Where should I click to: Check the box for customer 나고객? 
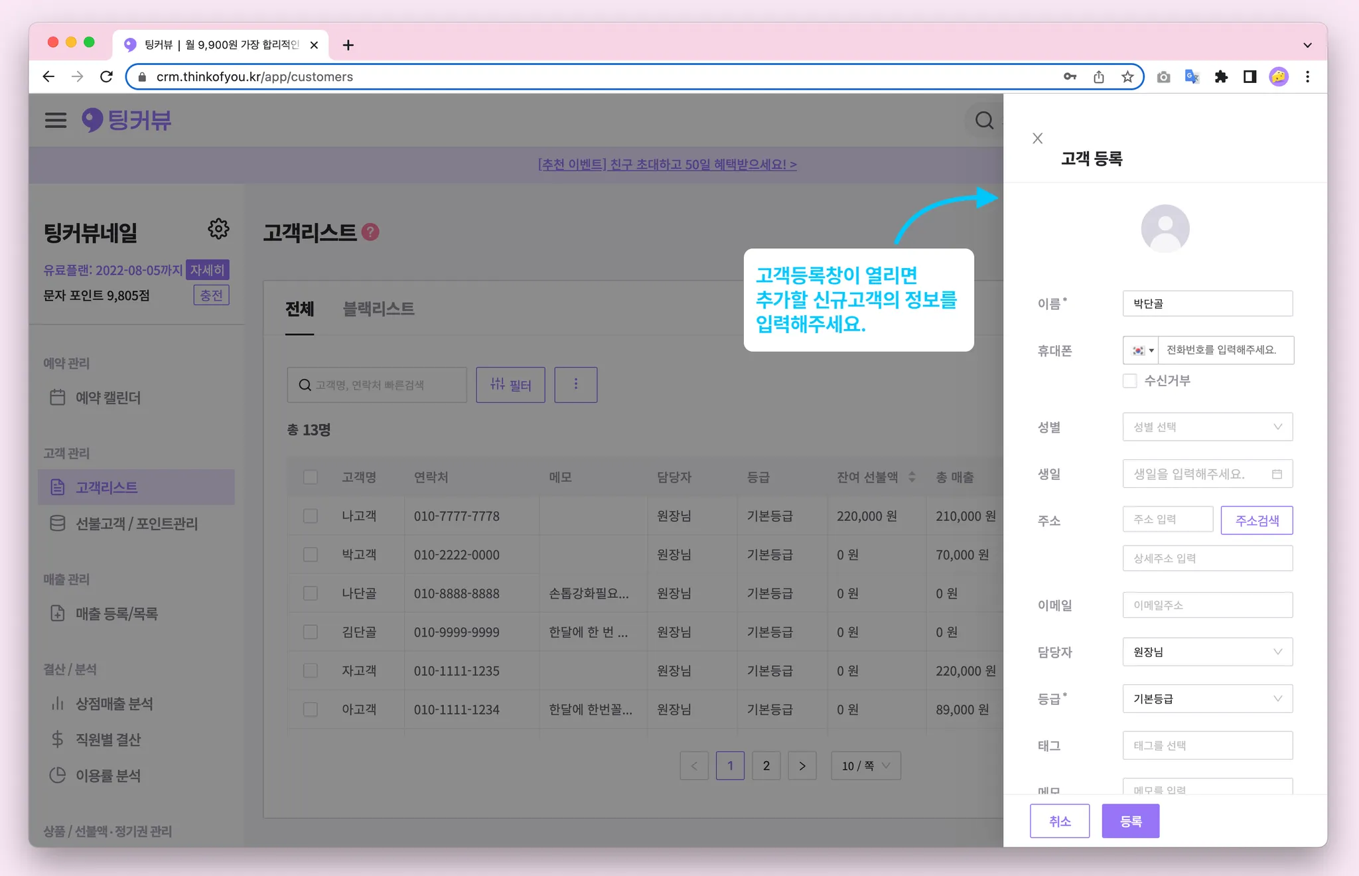pos(310,516)
